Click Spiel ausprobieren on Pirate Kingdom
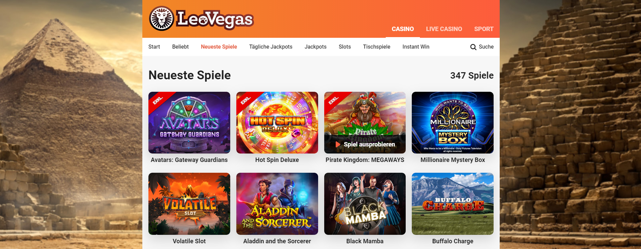Screen dimensions: 641x249 coord(369,144)
